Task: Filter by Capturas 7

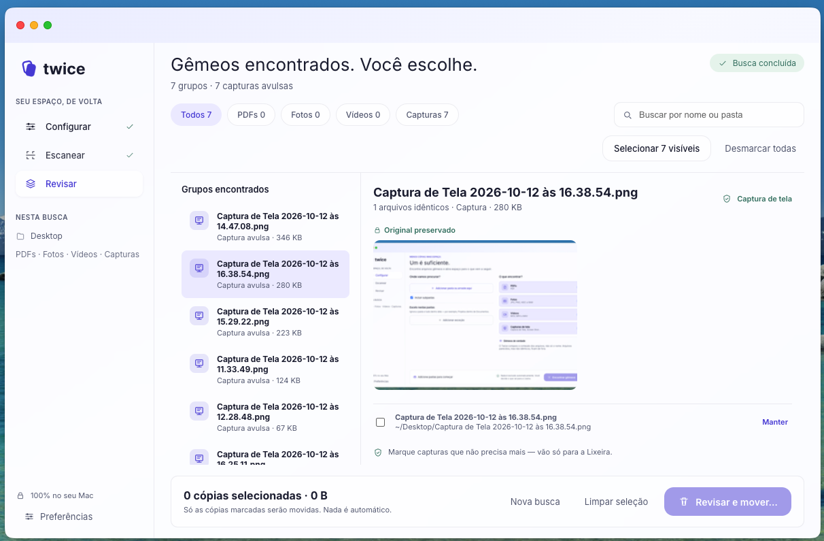Action: (427, 115)
